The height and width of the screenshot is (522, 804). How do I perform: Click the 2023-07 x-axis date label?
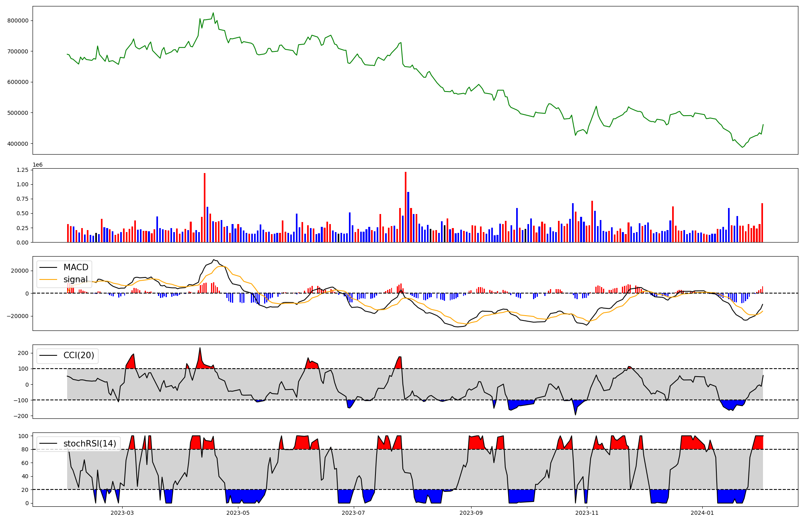click(x=354, y=513)
